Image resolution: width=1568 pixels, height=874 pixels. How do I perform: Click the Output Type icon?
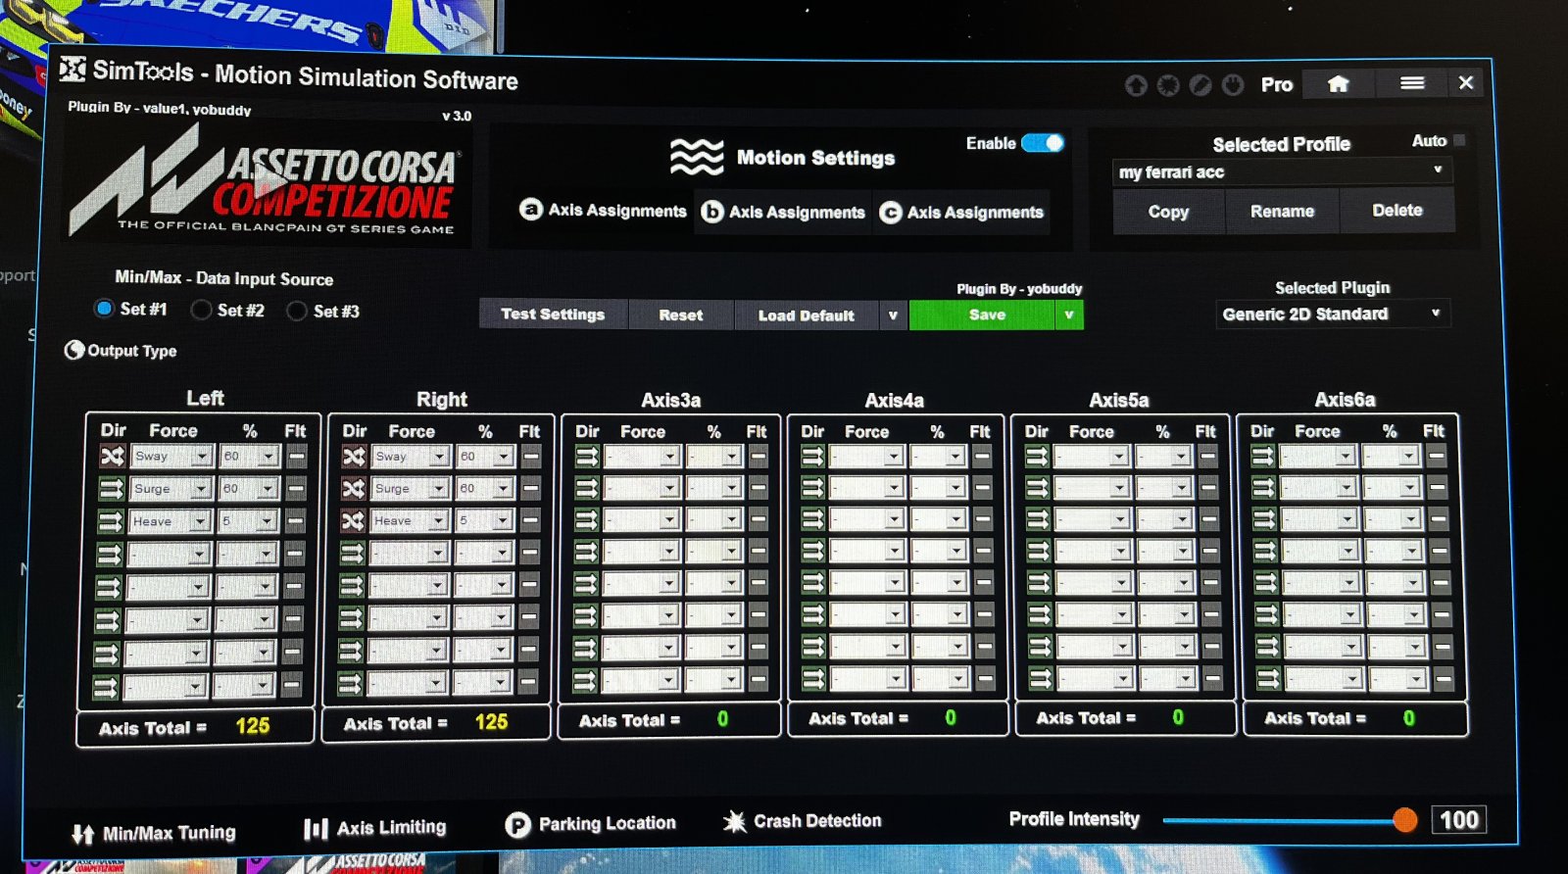coord(74,350)
